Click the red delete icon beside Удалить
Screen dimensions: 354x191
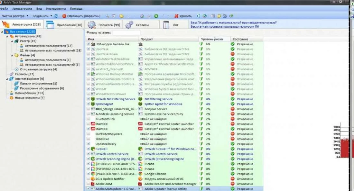[x=176, y=16]
